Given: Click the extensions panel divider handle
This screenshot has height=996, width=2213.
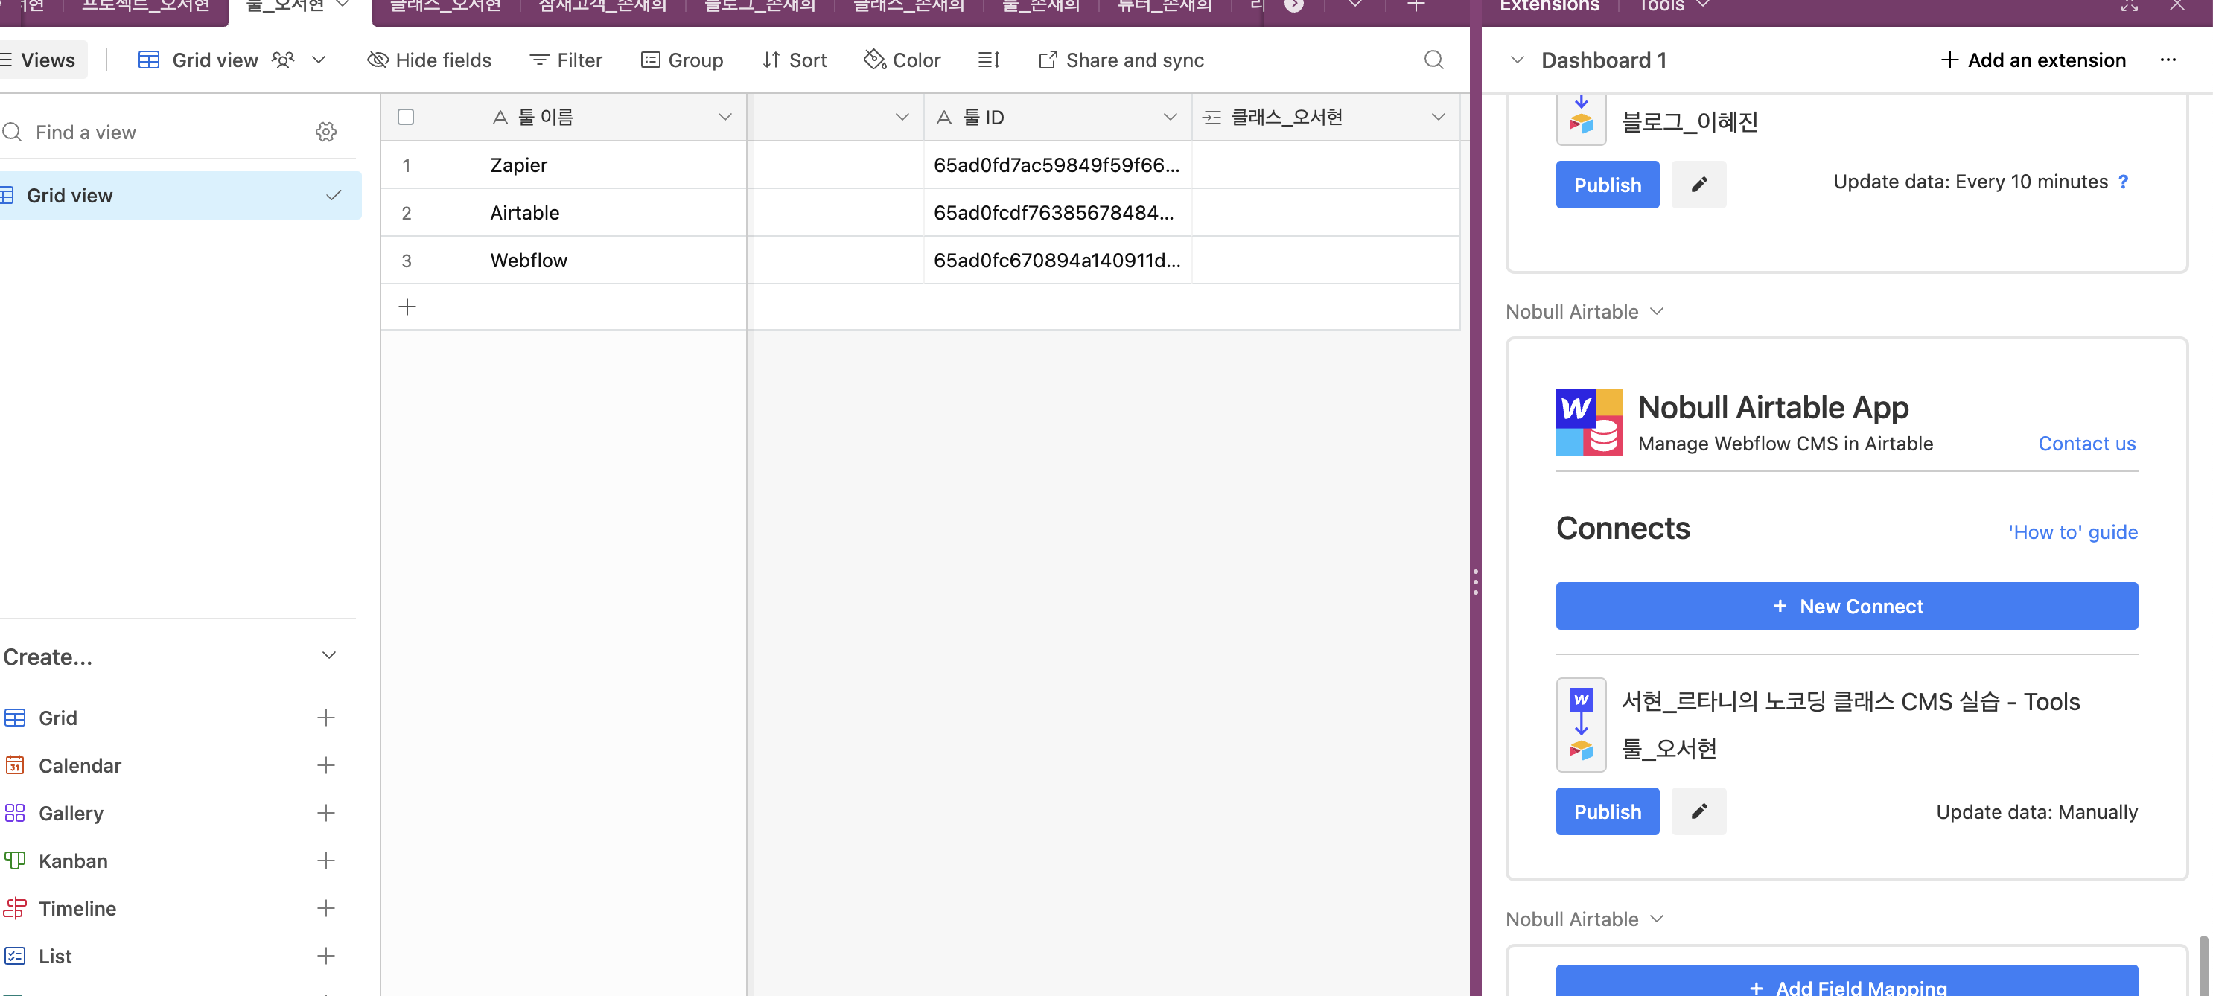Looking at the screenshot, I should click(x=1475, y=582).
